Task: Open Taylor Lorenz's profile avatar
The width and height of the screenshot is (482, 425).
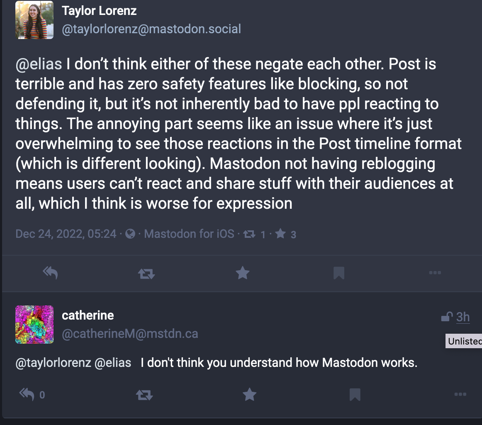Action: click(x=34, y=20)
